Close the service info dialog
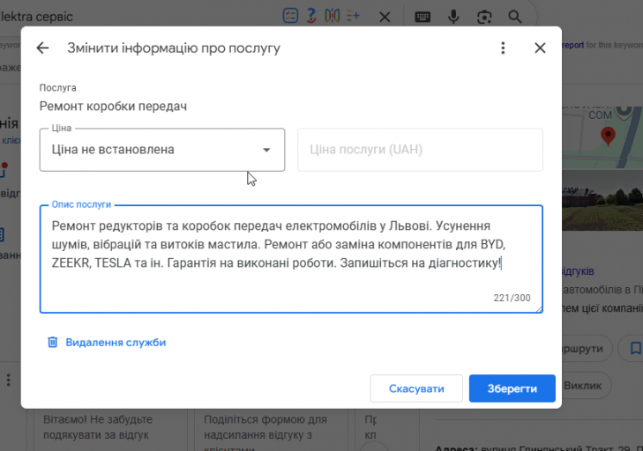Viewport: 643px width, 451px height. click(540, 48)
